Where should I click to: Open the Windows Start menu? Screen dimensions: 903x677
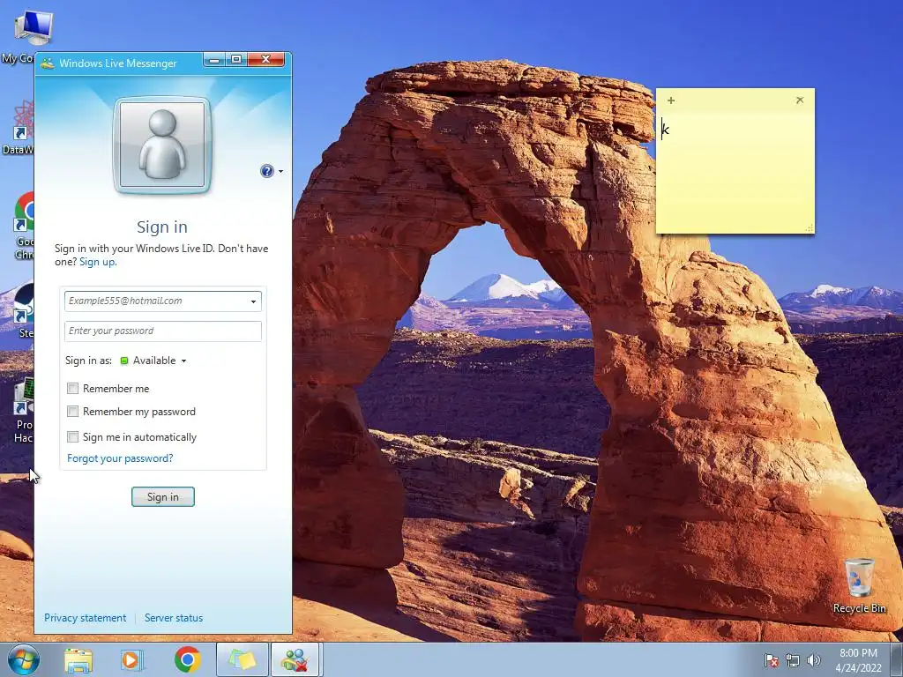click(24, 659)
